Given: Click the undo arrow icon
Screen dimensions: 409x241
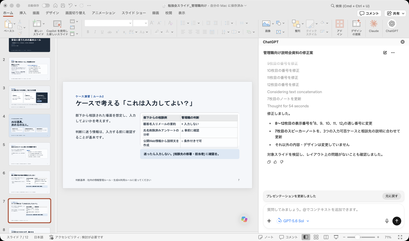Looking at the screenshot, I should 70,6.
